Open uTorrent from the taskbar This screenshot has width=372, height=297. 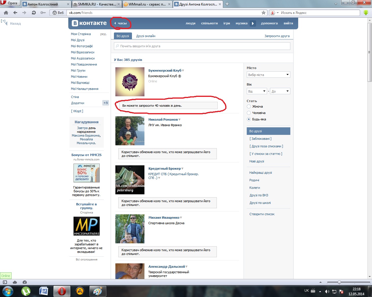pos(26,291)
